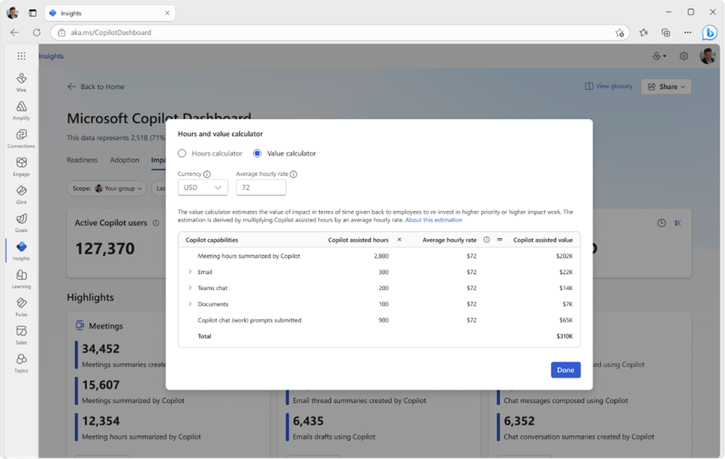
Task: Click the Currency info icon
Action: click(x=207, y=174)
